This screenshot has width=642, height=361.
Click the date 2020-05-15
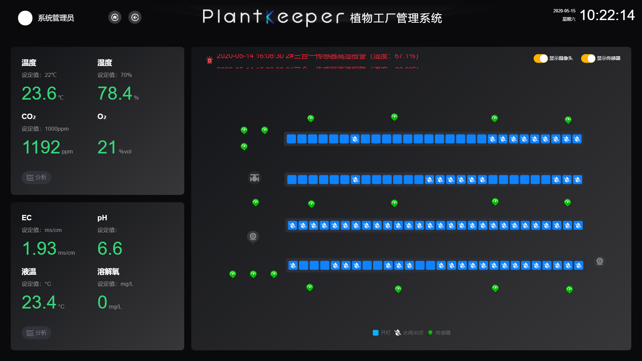(x=564, y=11)
